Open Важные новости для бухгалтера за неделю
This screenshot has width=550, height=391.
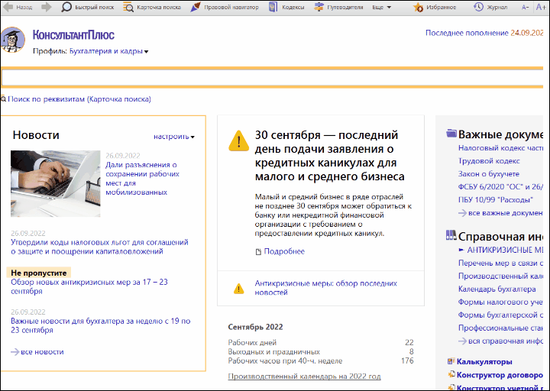(x=101, y=325)
